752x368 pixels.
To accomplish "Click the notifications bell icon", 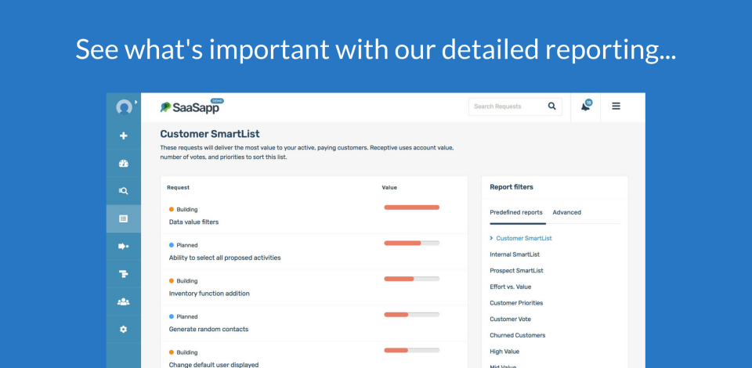I will coord(585,106).
